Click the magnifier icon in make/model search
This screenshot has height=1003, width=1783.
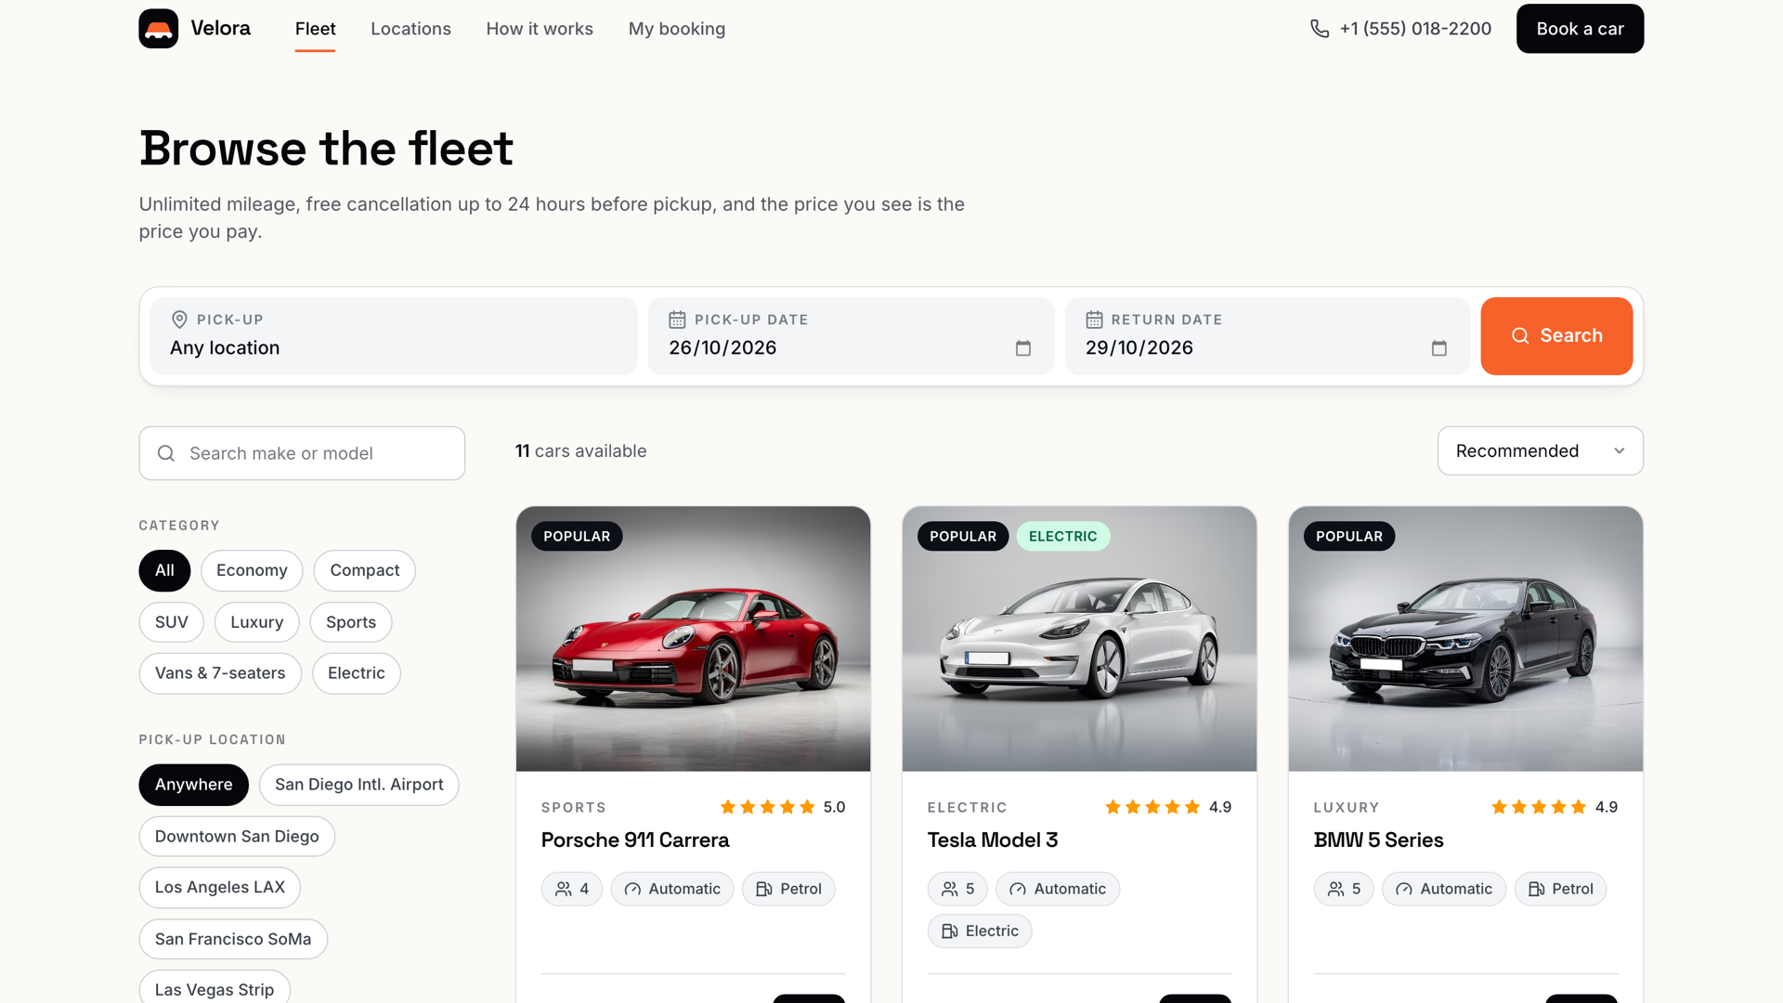pyautogui.click(x=166, y=453)
